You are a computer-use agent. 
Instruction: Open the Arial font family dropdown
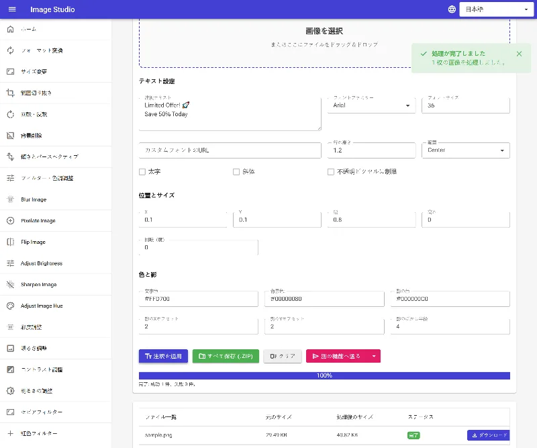372,105
